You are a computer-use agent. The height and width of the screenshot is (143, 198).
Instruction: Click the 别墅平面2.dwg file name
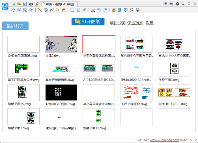tap(169, 80)
